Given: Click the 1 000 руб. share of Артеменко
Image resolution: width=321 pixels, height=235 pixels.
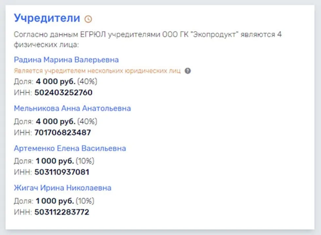Looking at the screenshot, I should 55,161.
